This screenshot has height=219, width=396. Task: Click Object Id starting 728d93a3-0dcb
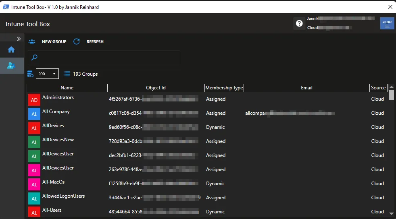click(153, 141)
